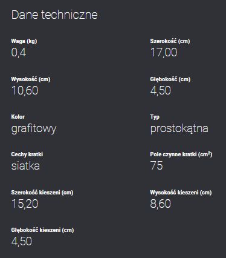Select the Pole czynne kratki label
Viewport: 226px width, 258px height.
181,154
